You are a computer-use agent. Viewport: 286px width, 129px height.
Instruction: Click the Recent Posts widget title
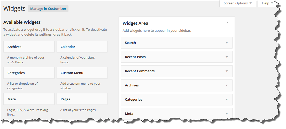coord(135,57)
